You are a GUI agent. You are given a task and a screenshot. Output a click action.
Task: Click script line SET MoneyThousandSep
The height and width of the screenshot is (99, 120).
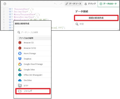(x=24, y=14)
